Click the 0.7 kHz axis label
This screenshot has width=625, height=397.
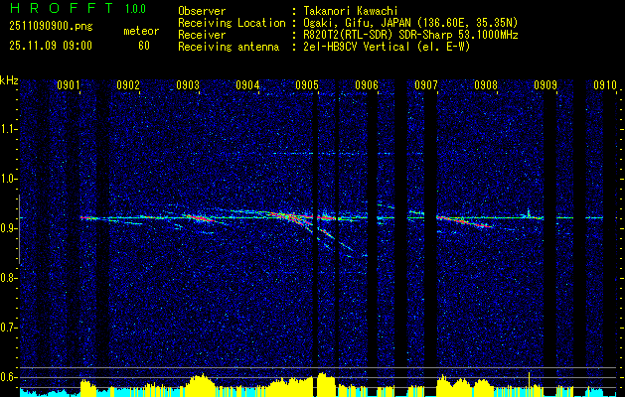[9, 328]
